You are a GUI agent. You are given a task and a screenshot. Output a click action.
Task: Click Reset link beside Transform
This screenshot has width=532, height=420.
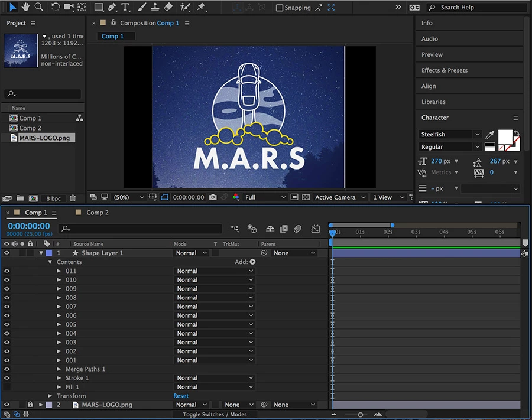click(181, 396)
